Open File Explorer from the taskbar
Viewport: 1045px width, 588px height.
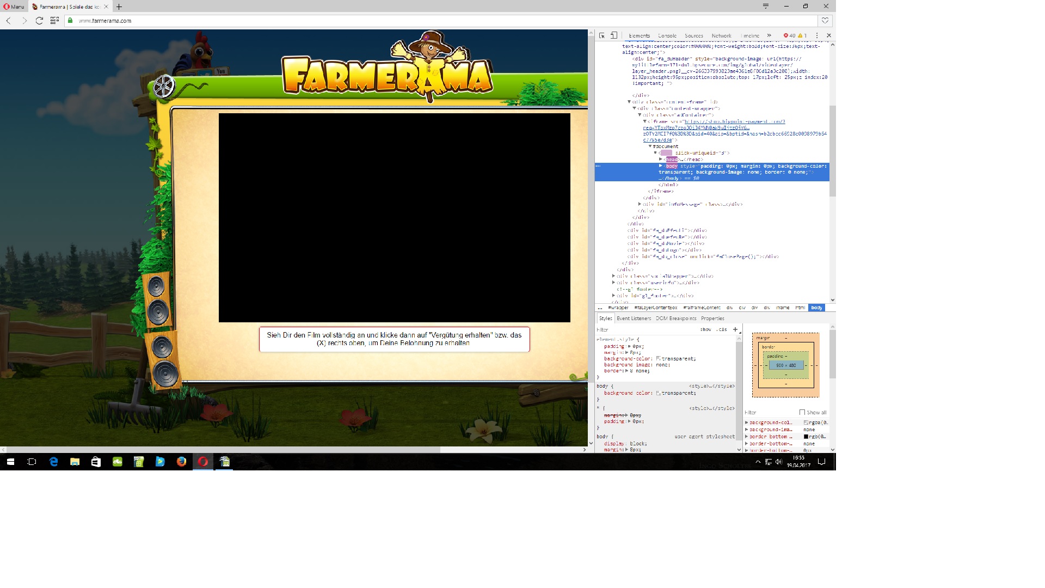tap(75, 462)
